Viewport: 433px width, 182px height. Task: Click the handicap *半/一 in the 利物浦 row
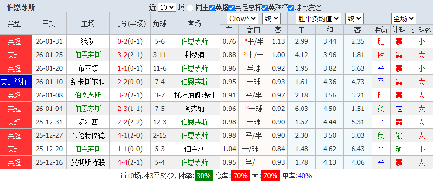pos(254,55)
